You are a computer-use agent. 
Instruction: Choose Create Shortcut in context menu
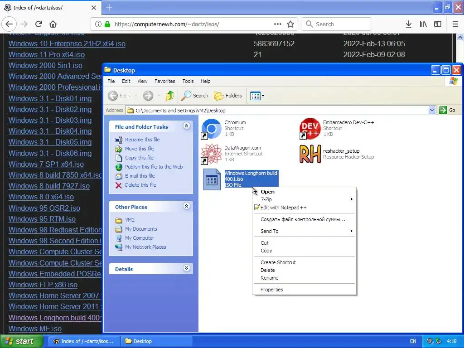coord(304,262)
